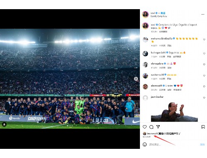The height and width of the screenshot is (158, 207).
Task: Click the comment text input field
Action: [173, 145]
